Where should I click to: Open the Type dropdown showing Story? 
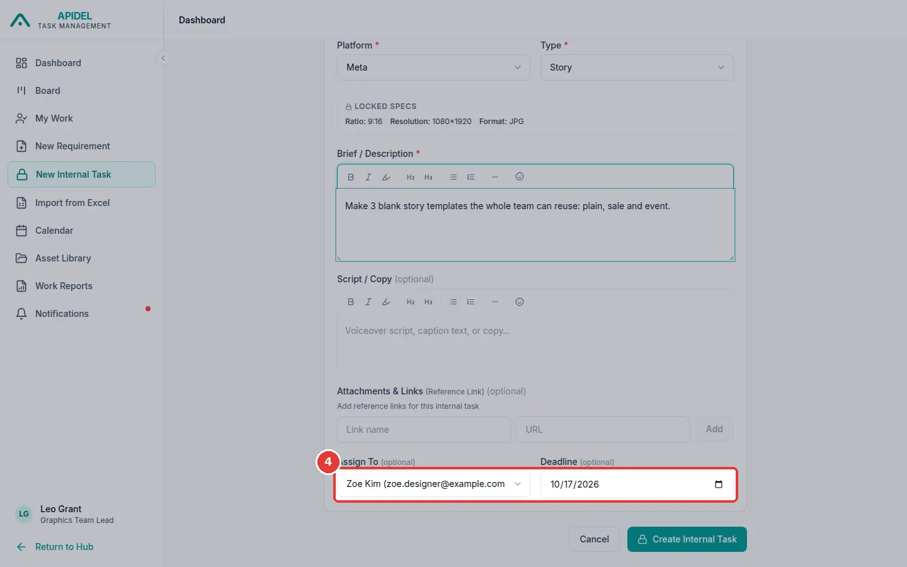pyautogui.click(x=637, y=67)
